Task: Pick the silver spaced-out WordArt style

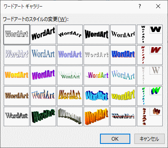Action: pos(96,55)
